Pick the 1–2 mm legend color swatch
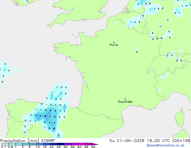This screenshot has height=148, width=191. coord(19,144)
